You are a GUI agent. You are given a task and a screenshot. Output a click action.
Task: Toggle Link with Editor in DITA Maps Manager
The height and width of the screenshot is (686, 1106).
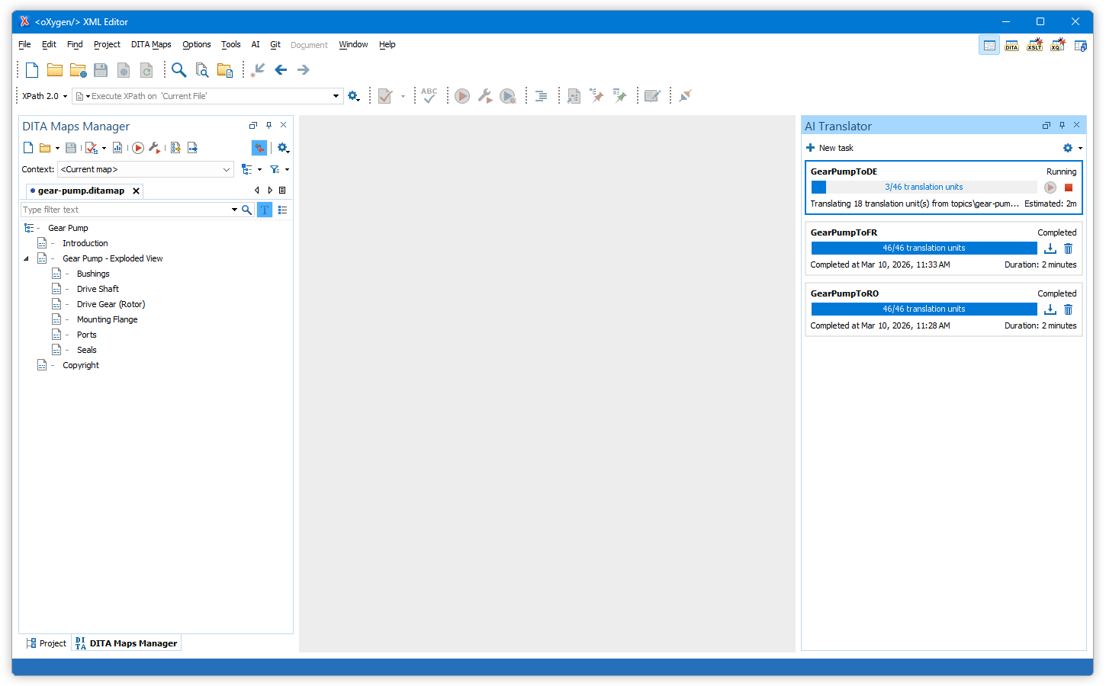(259, 148)
